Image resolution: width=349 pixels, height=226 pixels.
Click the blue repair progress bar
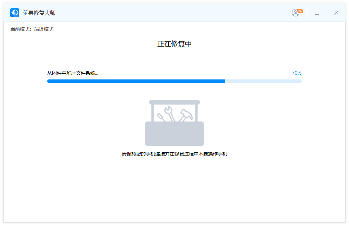coord(174,81)
